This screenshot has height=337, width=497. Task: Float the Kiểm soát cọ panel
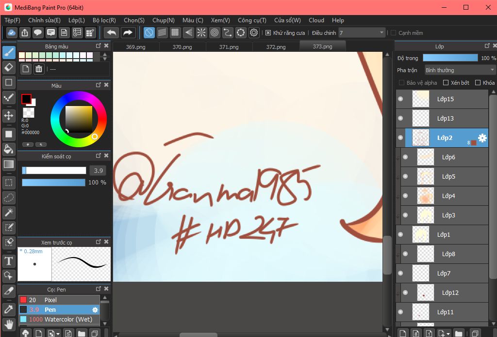coord(98,155)
